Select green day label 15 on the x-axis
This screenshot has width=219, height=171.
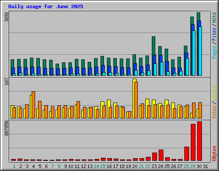tap(103, 166)
